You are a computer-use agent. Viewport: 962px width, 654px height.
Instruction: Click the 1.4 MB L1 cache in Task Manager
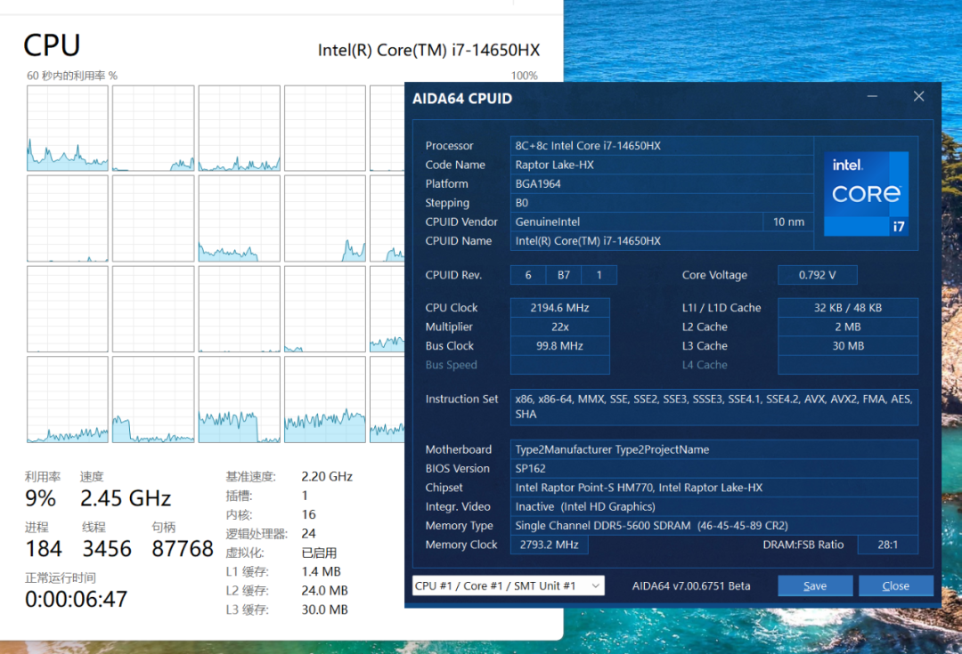[321, 571]
